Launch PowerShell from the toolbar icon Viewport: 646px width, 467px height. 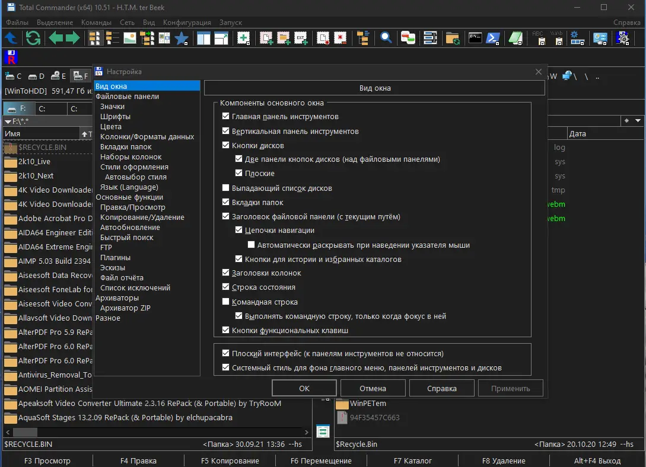pyautogui.click(x=492, y=37)
